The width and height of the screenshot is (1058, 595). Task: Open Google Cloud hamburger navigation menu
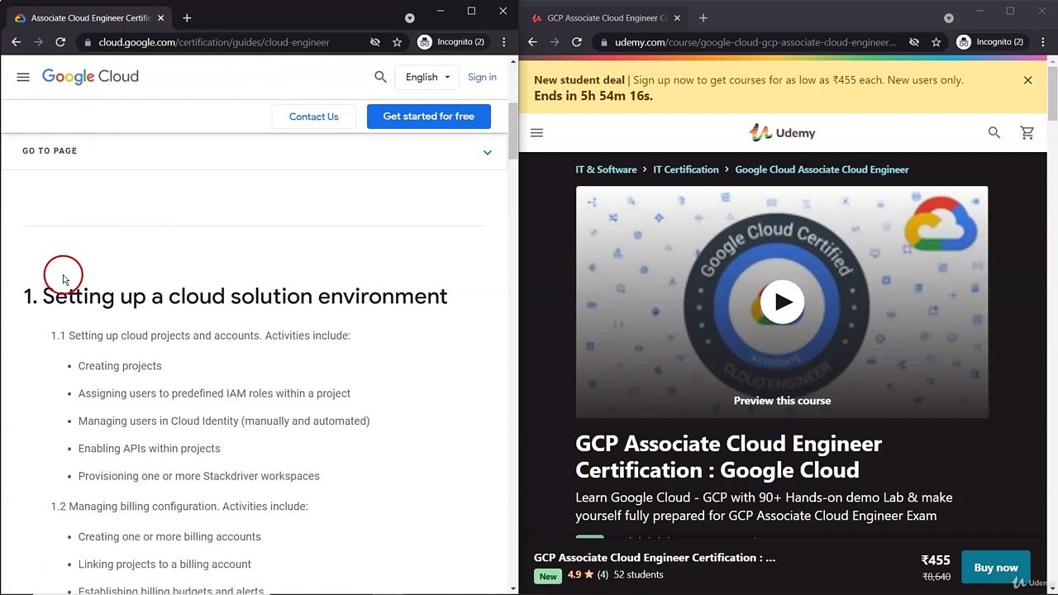coord(23,77)
